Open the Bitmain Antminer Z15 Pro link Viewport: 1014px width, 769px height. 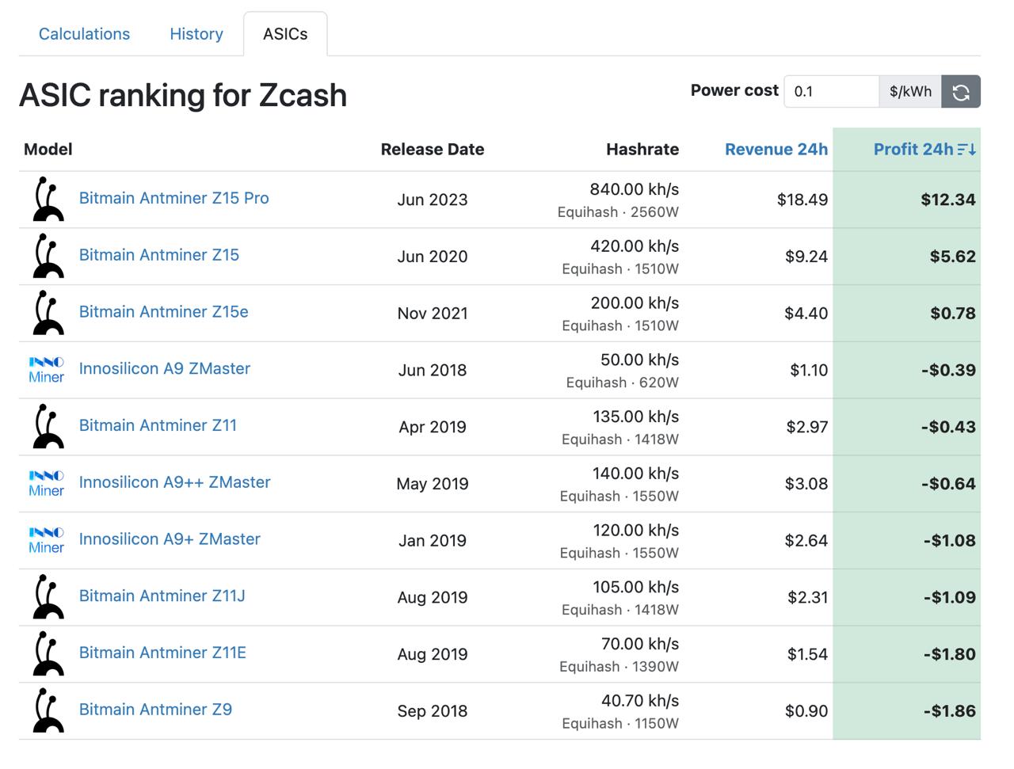(173, 198)
